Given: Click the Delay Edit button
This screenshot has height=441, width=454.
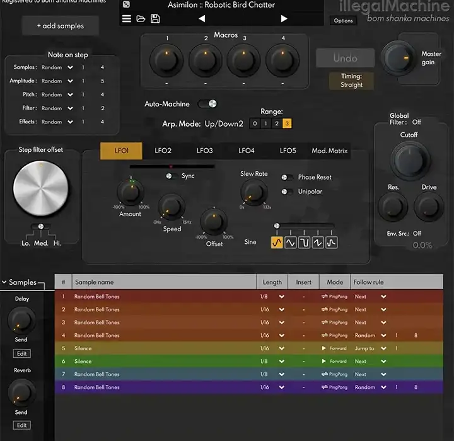Looking at the screenshot, I should pos(21,353).
